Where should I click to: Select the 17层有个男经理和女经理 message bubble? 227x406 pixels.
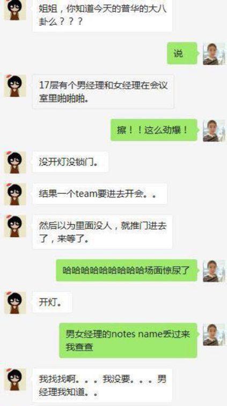point(103,92)
